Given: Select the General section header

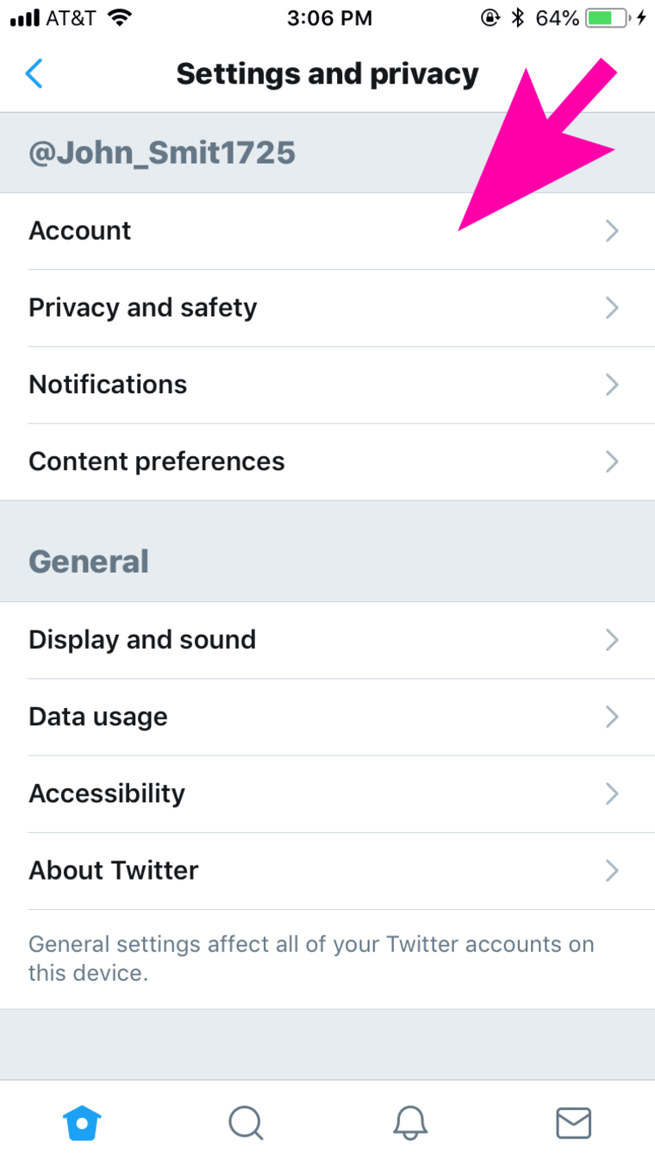Looking at the screenshot, I should (89, 561).
